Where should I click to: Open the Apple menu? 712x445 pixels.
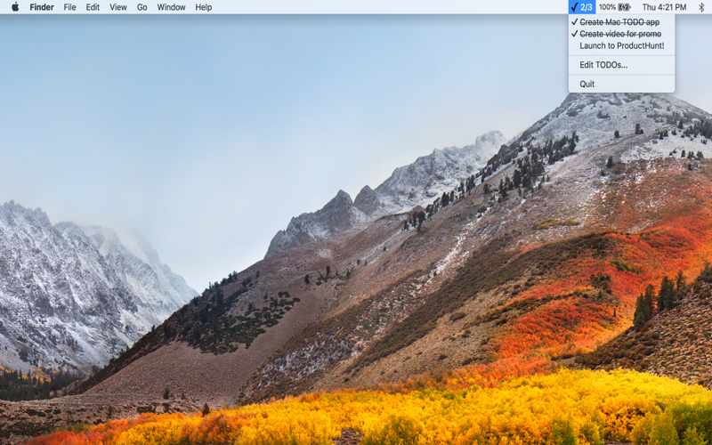pos(15,7)
